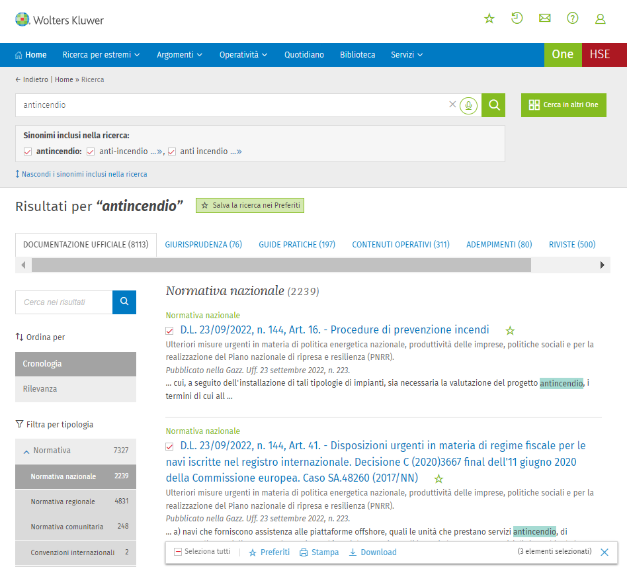Click 'Salva la ricerca nei Preferiti' button

[250, 206]
